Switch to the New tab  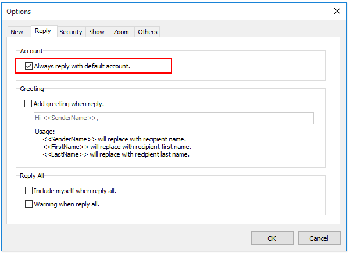pos(19,32)
